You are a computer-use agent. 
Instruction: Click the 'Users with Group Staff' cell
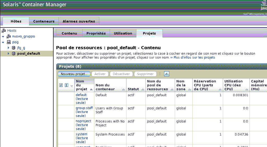pos(109,110)
